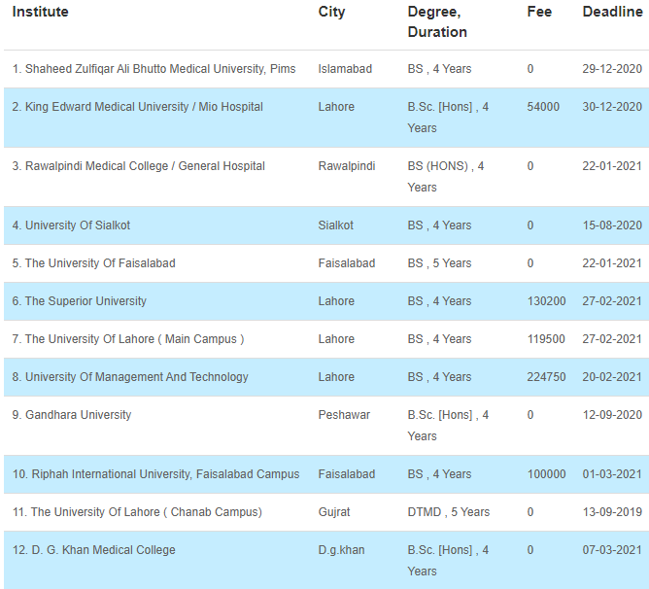The width and height of the screenshot is (649, 589).
Task: Click deadline 20-02-2021
Action: point(612,377)
